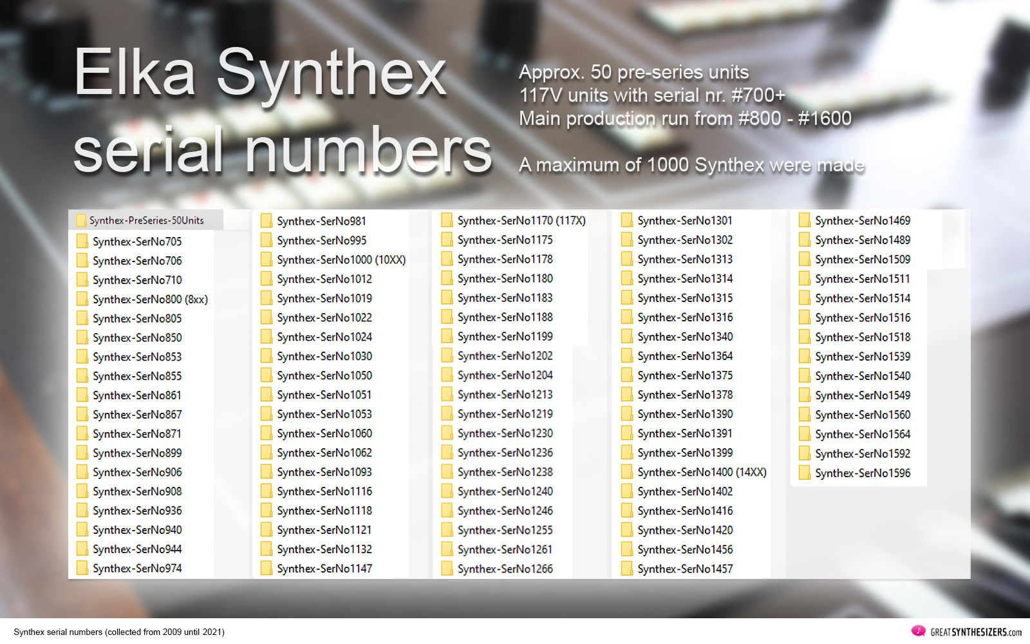
Task: Select folder name Synthex-SerNo1019
Action: point(324,299)
